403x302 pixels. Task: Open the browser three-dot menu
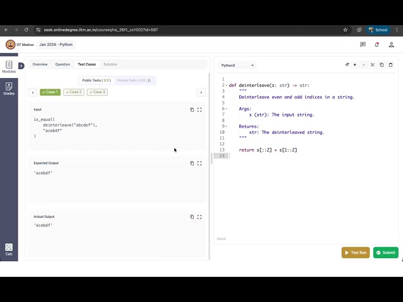397,30
